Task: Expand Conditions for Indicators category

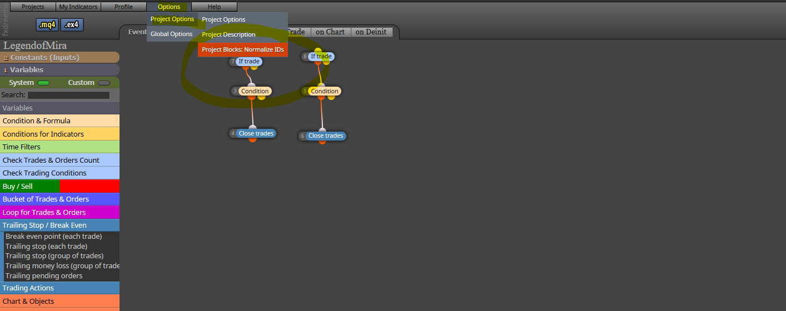Action: tap(59, 134)
